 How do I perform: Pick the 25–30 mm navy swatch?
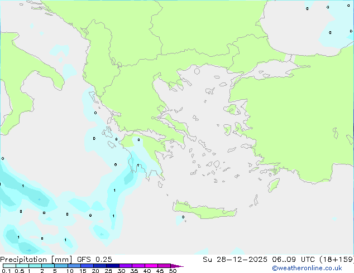113,266
